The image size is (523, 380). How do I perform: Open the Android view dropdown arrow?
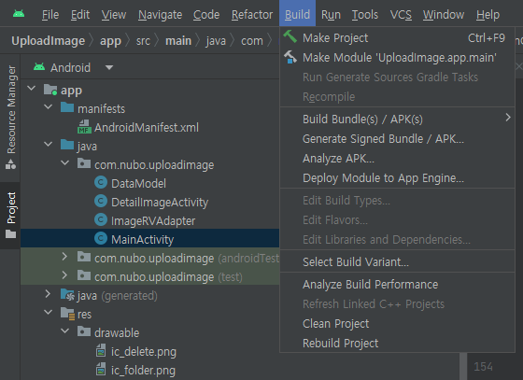pyautogui.click(x=109, y=67)
